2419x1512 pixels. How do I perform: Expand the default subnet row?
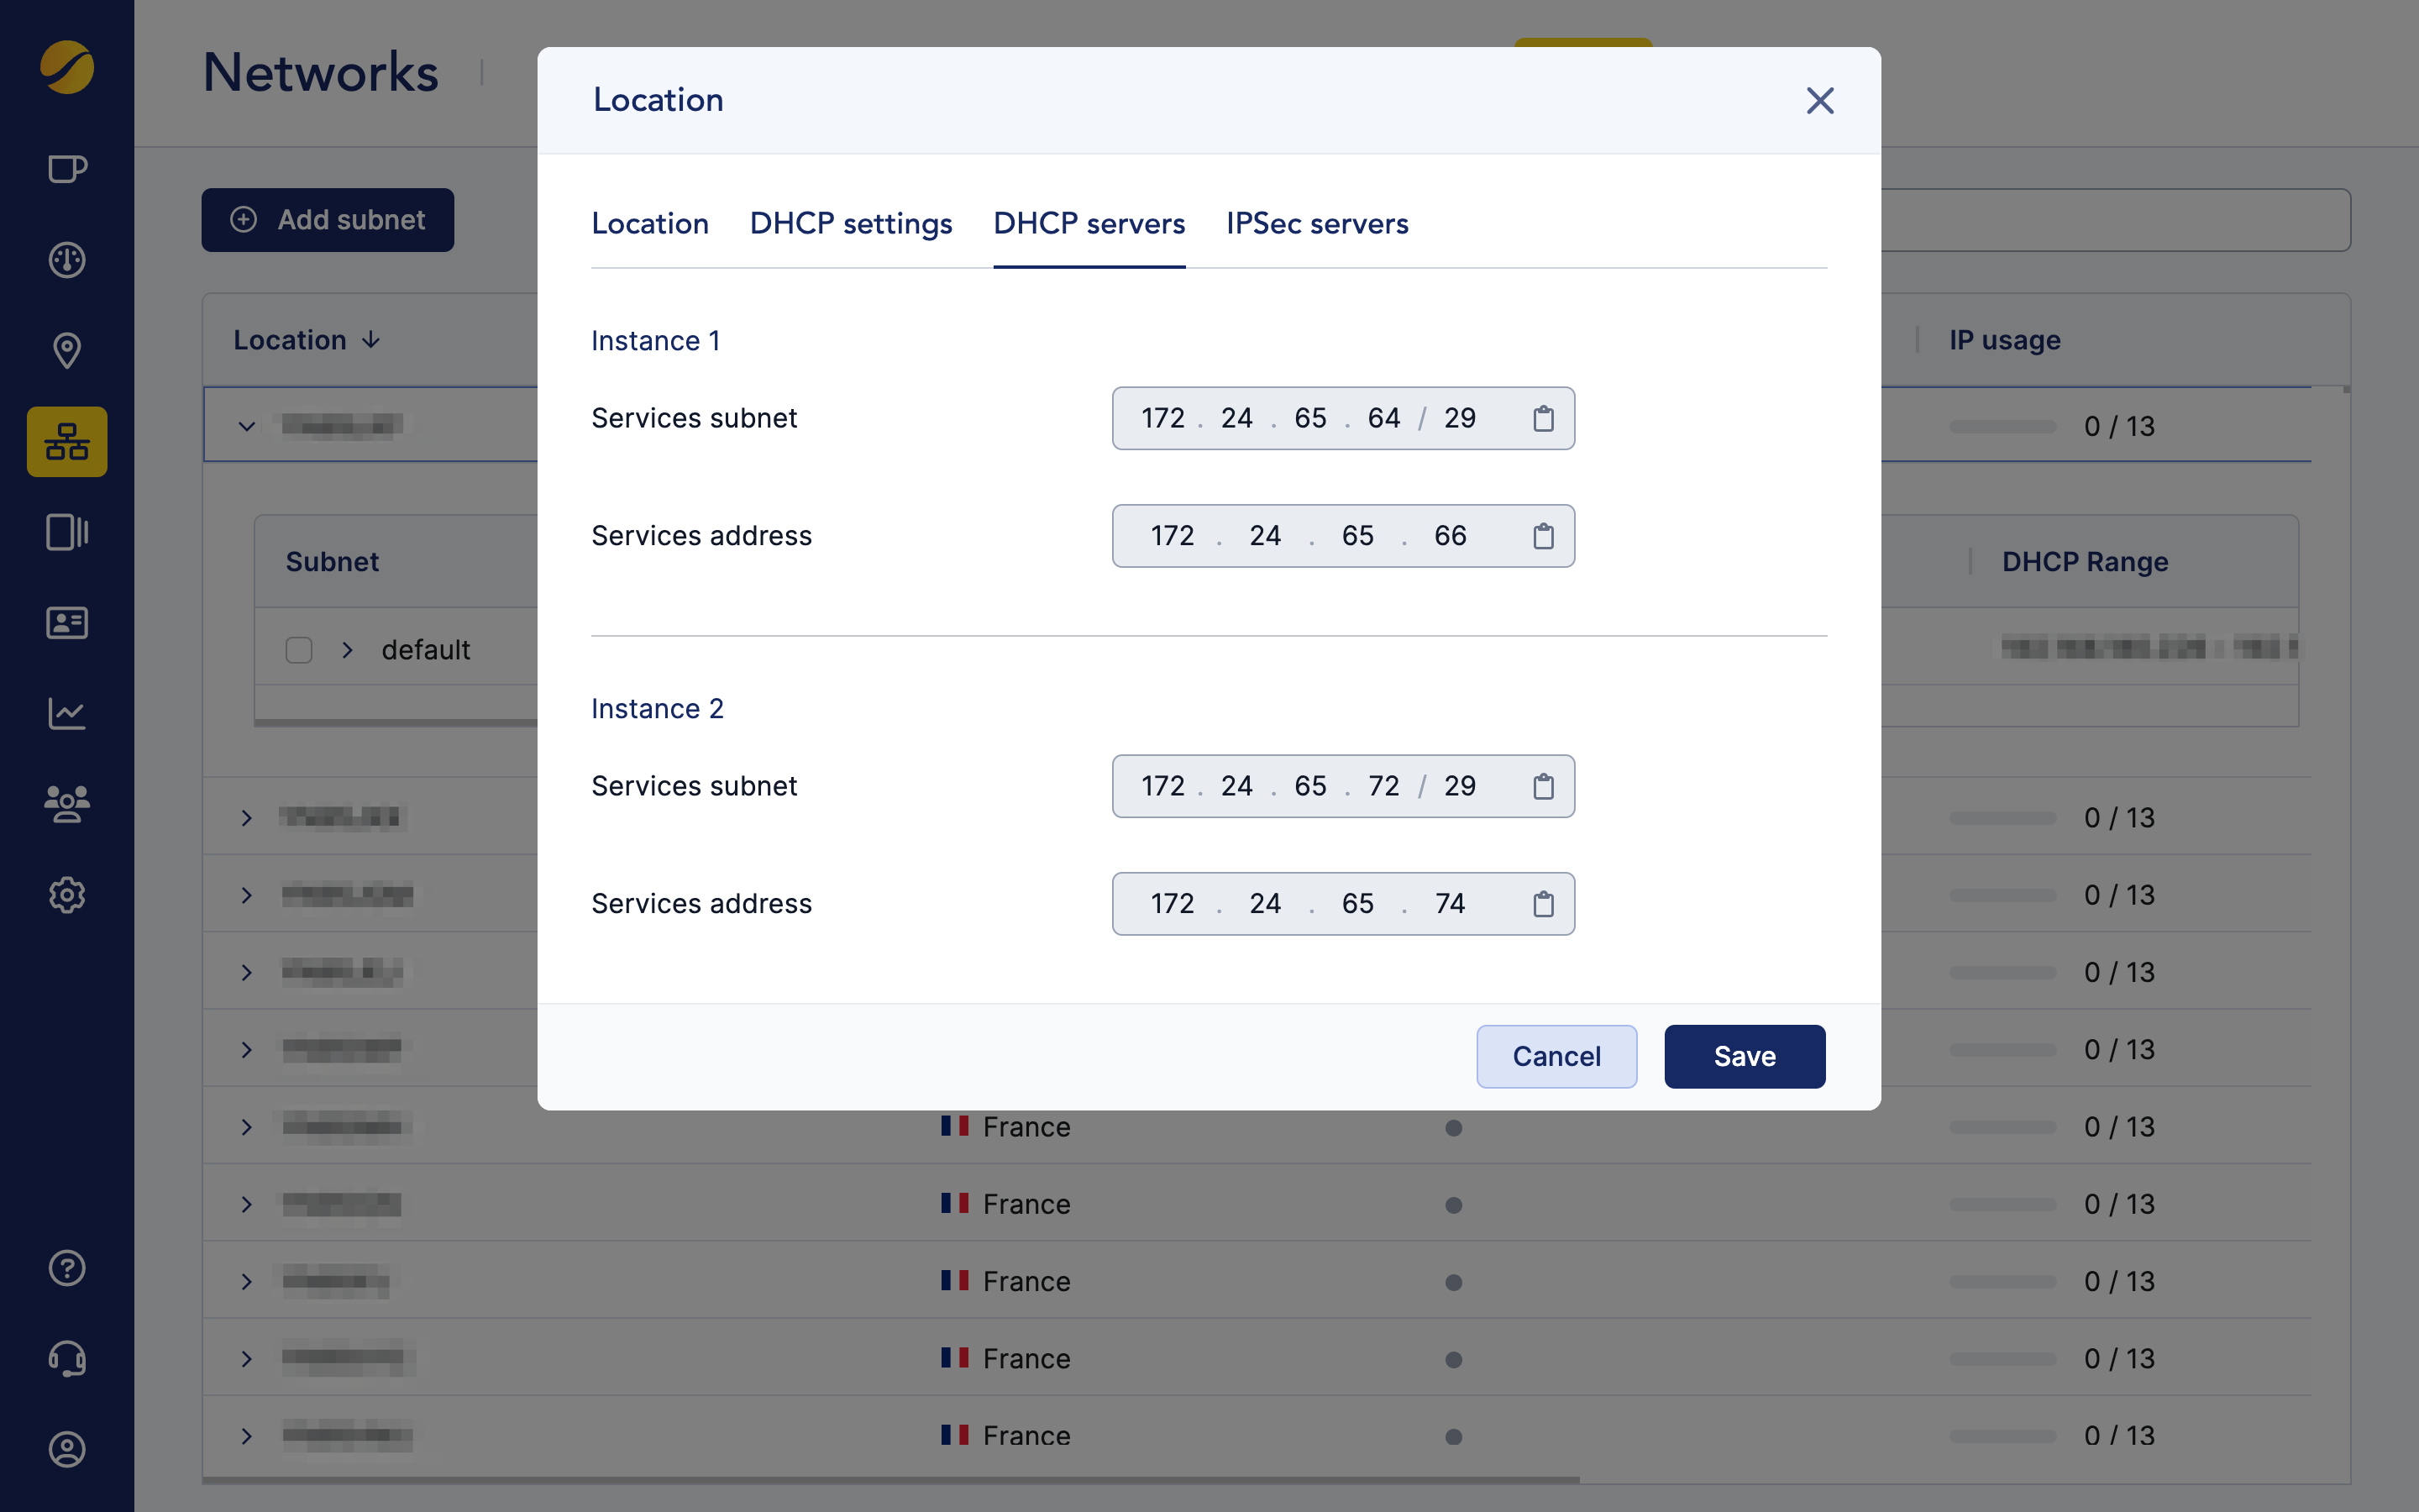tap(347, 650)
